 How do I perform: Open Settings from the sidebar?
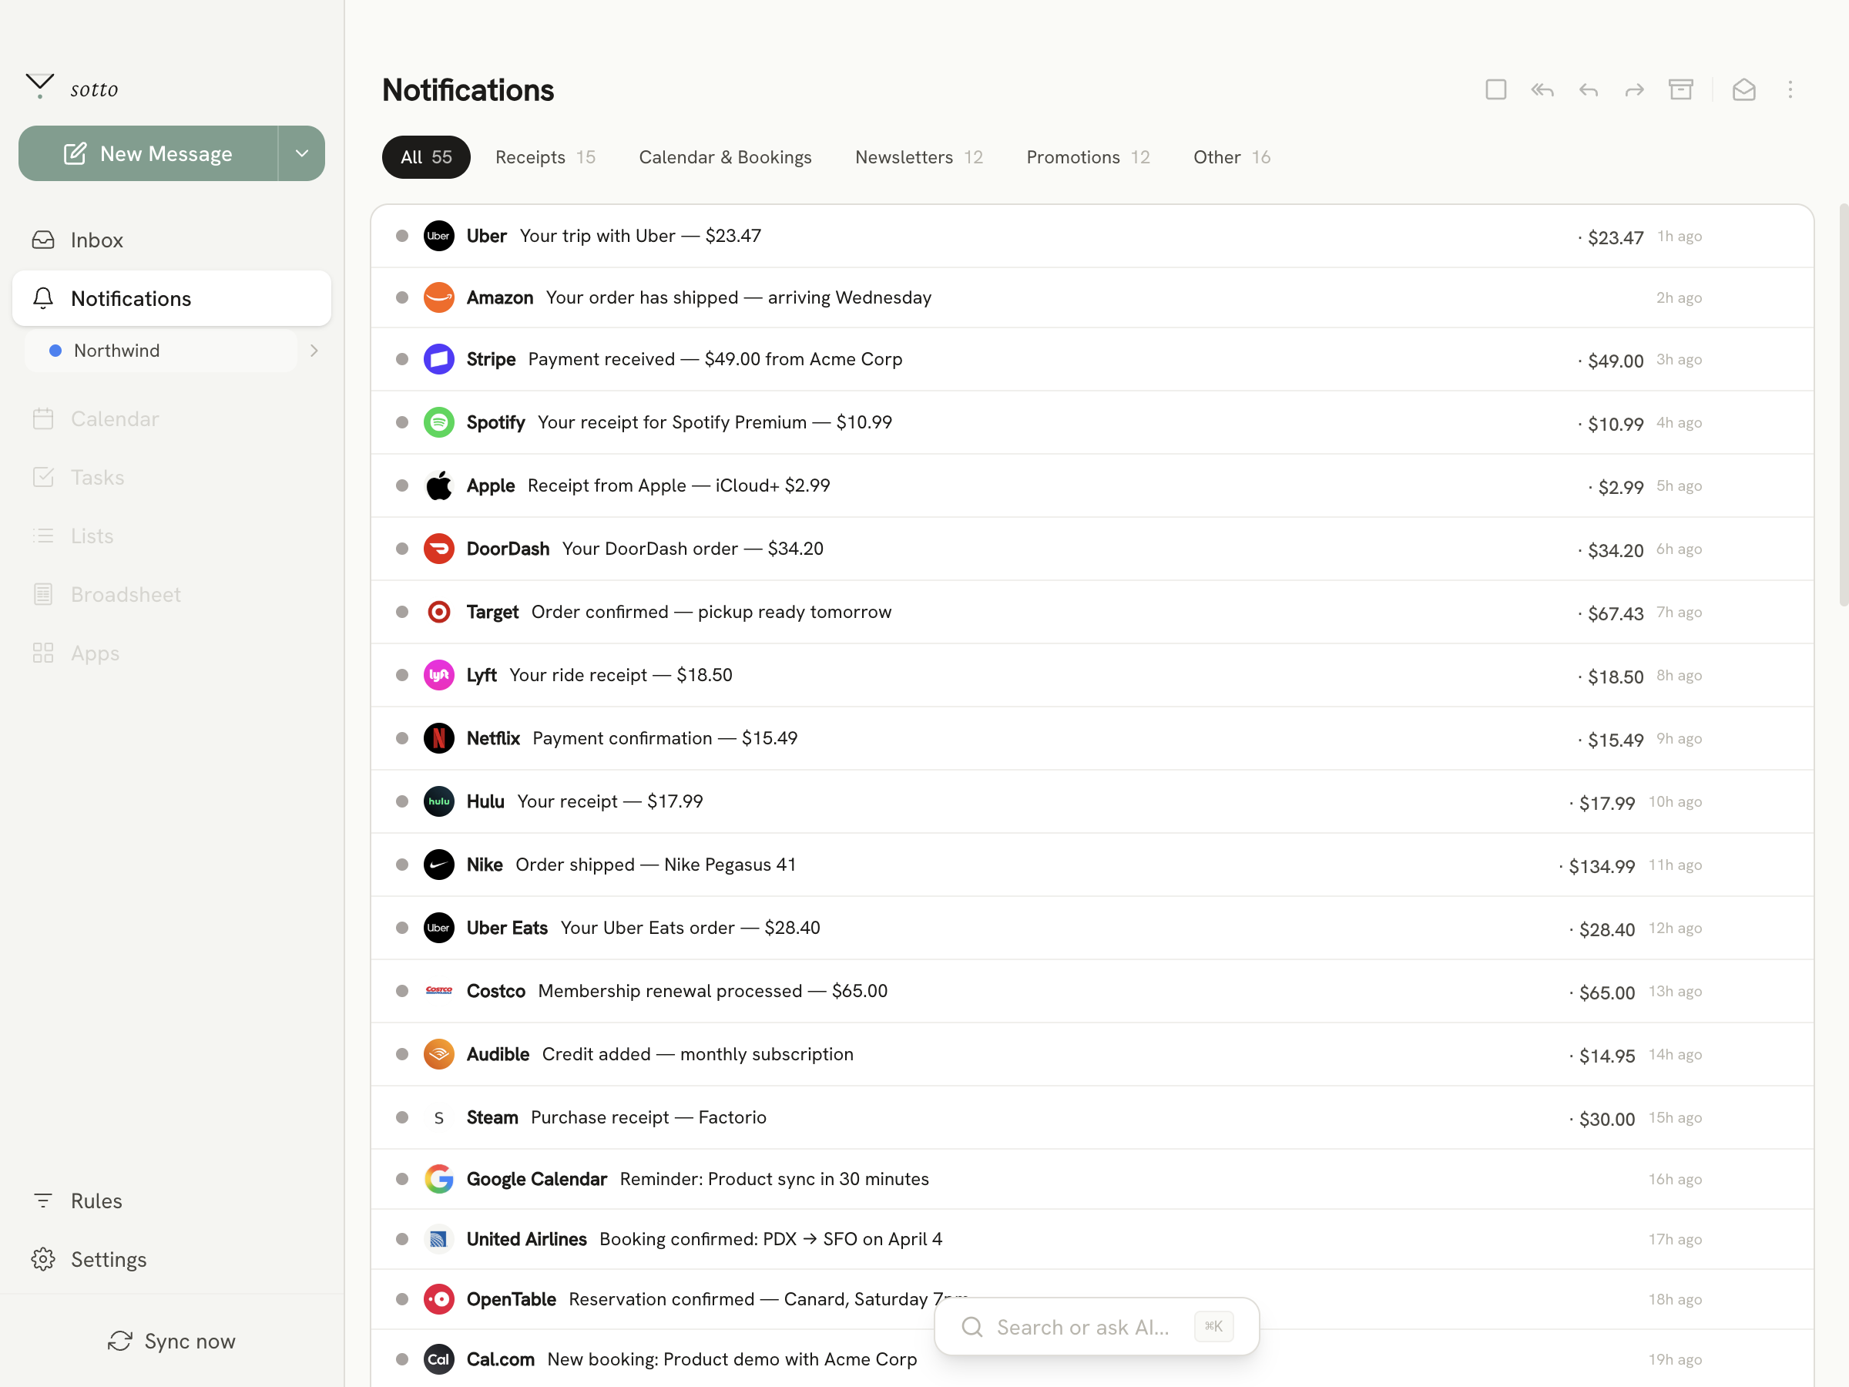click(x=108, y=1259)
